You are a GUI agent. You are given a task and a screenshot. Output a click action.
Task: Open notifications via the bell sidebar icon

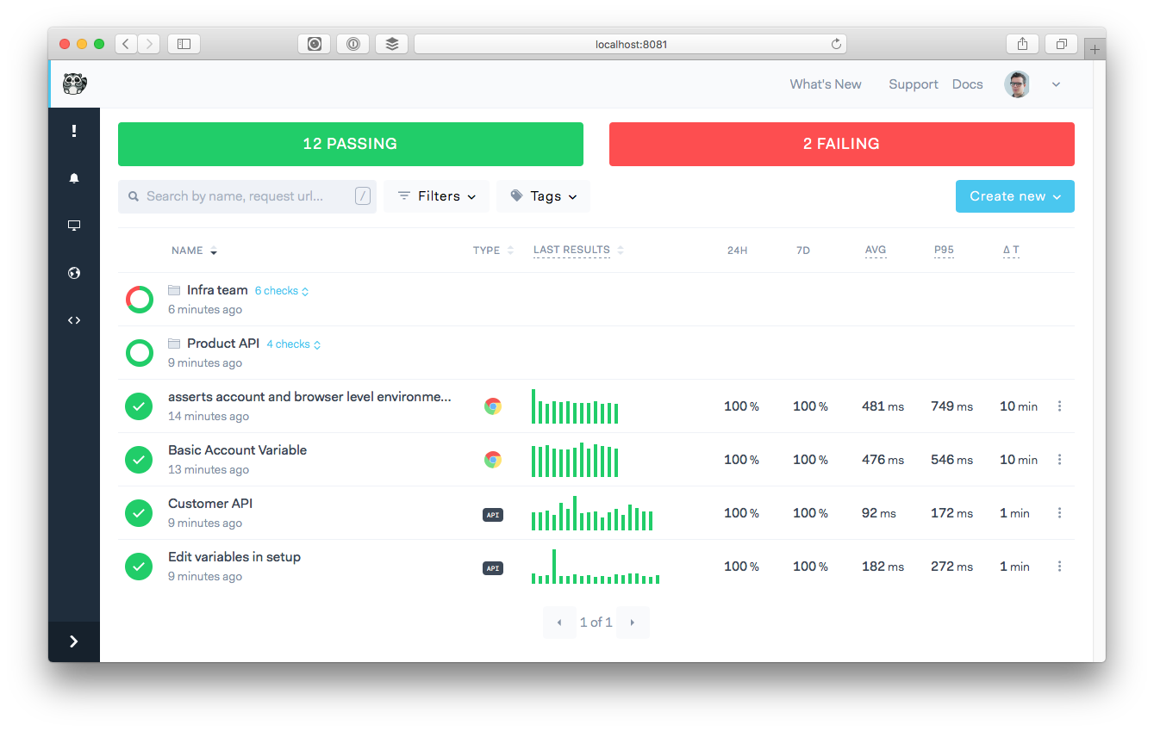(x=74, y=178)
